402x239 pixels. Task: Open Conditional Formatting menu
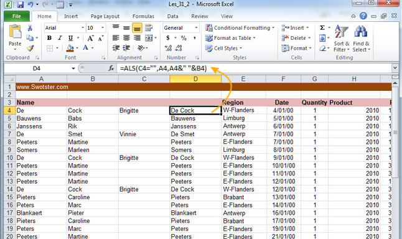tap(240, 27)
